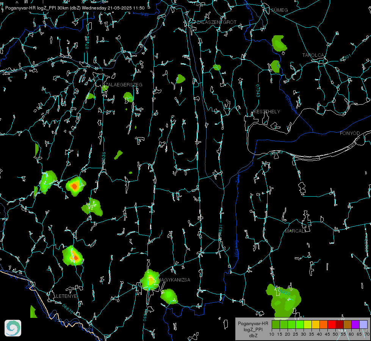Click the radar echo over Nagykanizsa outline
The width and height of the screenshot is (371, 341).
pyautogui.click(x=150, y=280)
